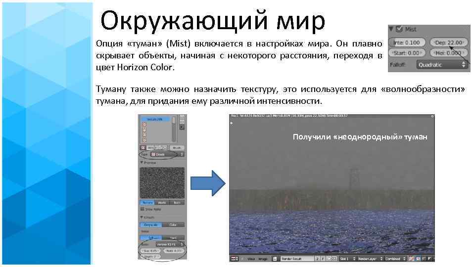
Task: Open the Falloff Quadratic dropdown
Action: [x=441, y=65]
